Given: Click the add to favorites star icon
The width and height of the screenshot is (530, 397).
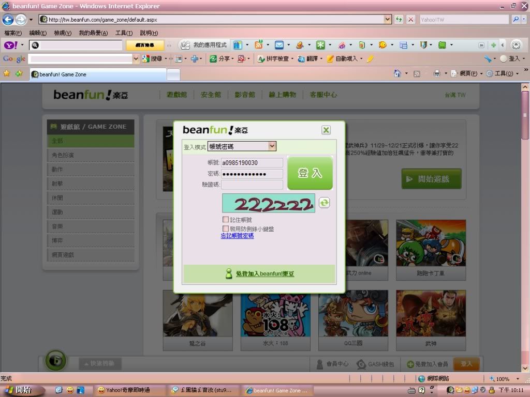Looking at the screenshot, I should pyautogui.click(x=19, y=73).
